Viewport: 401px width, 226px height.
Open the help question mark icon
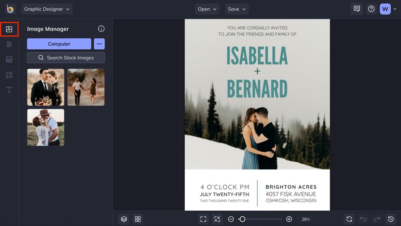371,9
